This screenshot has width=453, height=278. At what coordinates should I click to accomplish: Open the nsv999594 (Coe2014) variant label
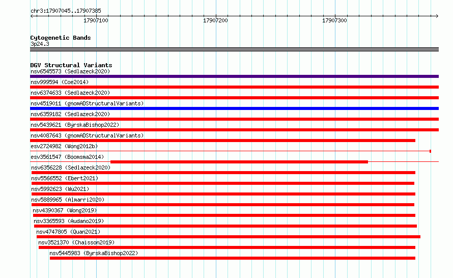point(60,82)
